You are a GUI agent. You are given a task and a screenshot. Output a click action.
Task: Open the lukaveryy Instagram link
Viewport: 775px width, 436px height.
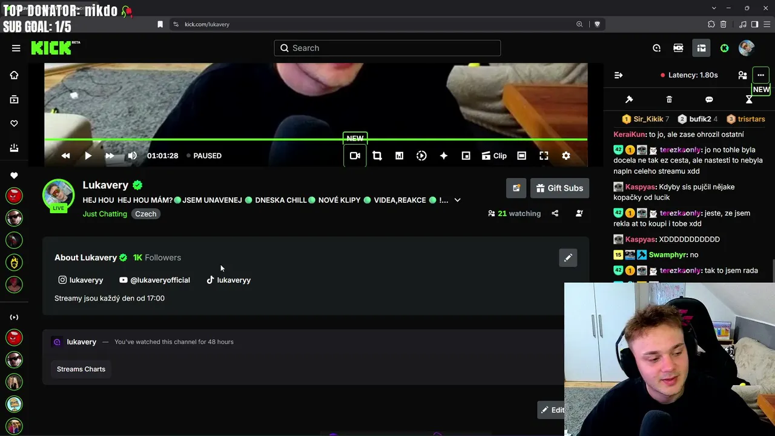[x=81, y=280]
